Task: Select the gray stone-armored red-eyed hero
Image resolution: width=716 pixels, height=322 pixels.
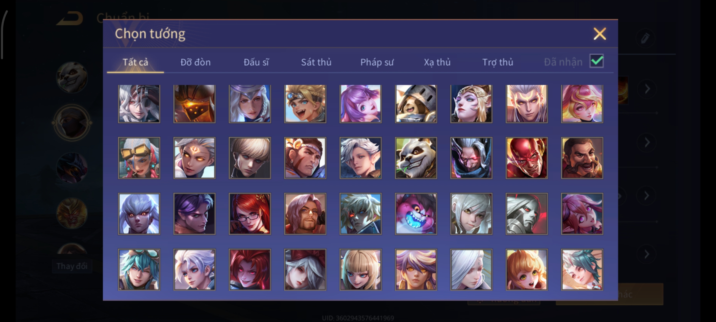Action: (x=527, y=214)
